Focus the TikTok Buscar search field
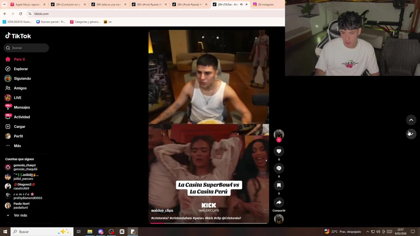420x236 pixels. [x=26, y=48]
